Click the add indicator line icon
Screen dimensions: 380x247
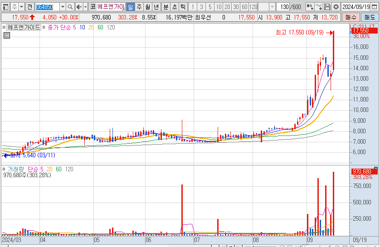[319, 7]
